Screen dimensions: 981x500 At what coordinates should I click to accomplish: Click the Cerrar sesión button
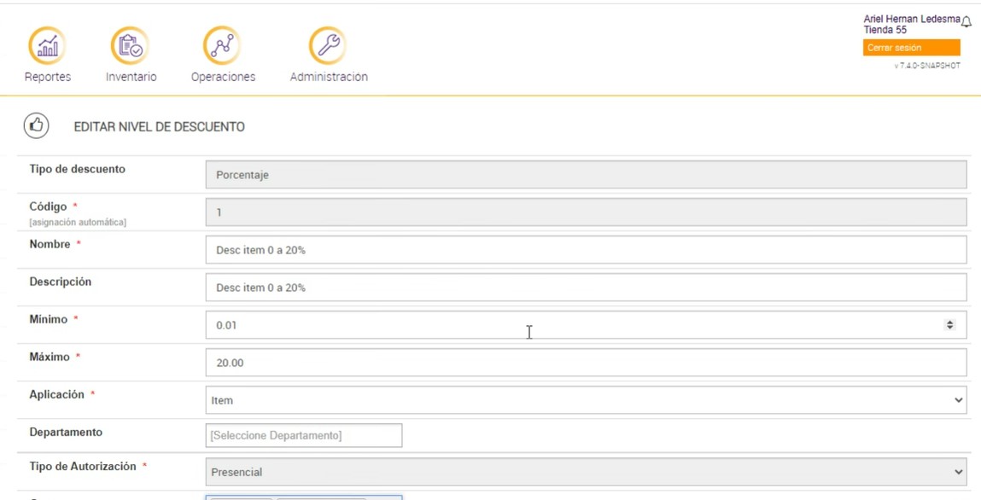point(911,48)
